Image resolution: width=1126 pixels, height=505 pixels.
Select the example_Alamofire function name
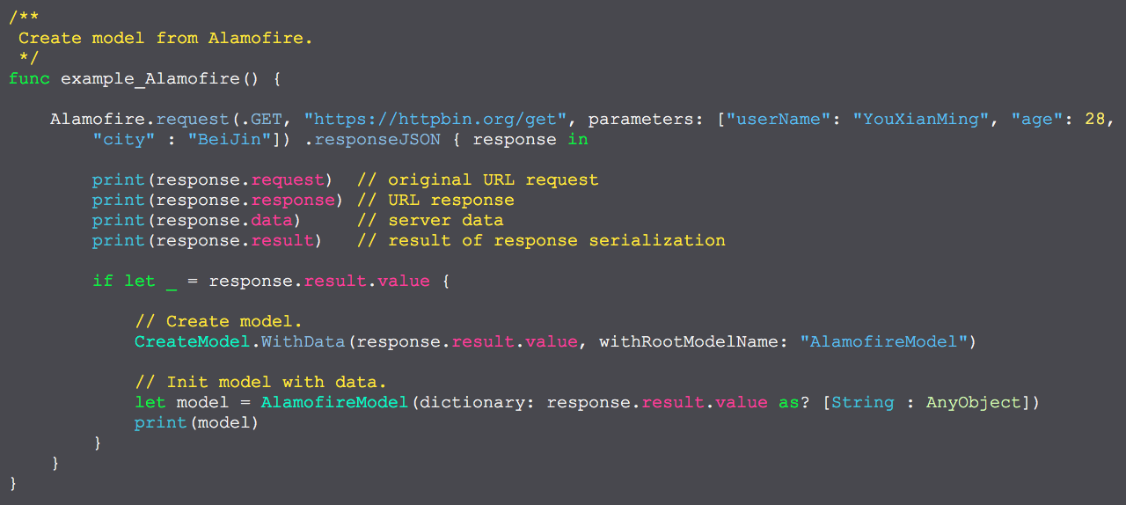click(x=150, y=78)
